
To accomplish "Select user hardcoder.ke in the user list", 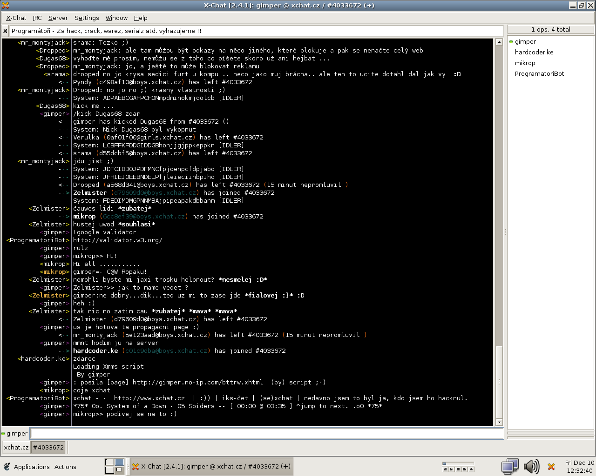I will [x=534, y=52].
